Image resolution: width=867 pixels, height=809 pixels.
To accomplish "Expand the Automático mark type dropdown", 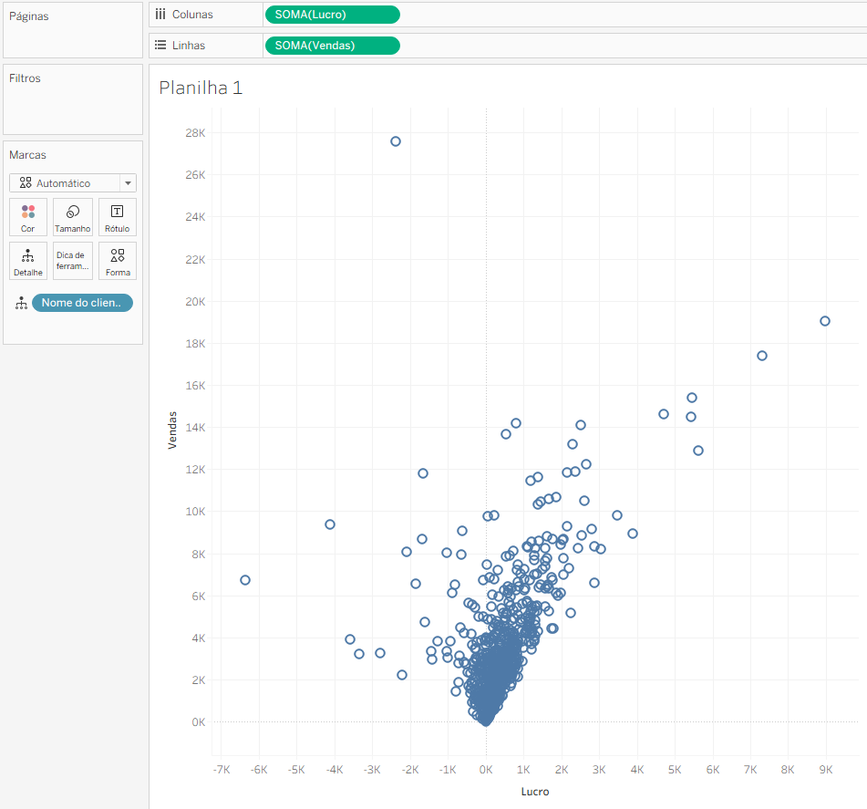I will coord(72,183).
